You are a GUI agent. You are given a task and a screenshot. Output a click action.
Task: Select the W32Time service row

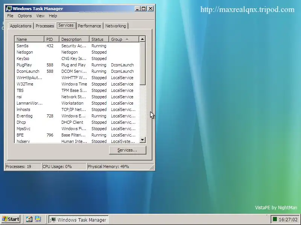pos(77,84)
